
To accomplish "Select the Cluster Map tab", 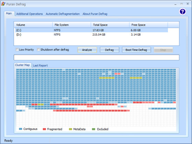I will click(22, 65).
